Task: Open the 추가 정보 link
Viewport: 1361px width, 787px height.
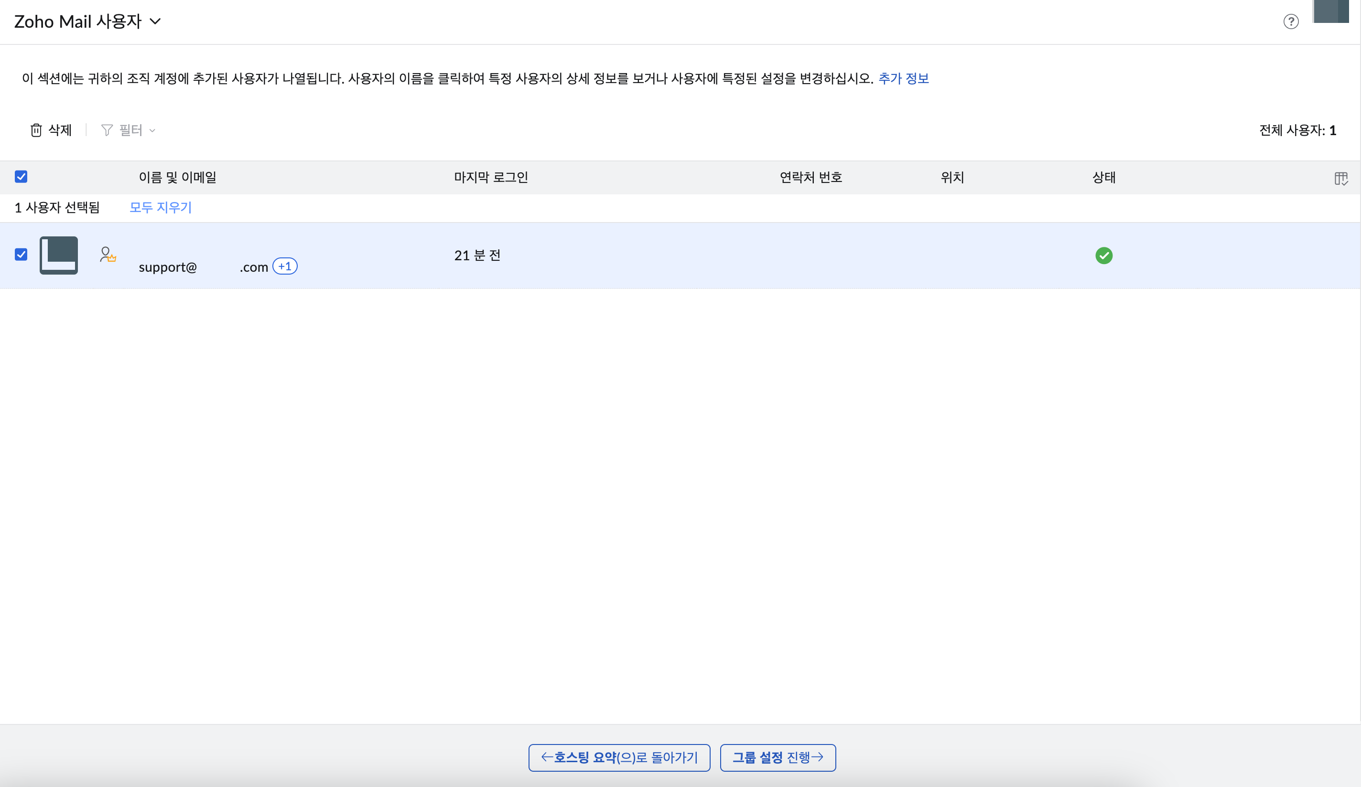Action: coord(903,78)
